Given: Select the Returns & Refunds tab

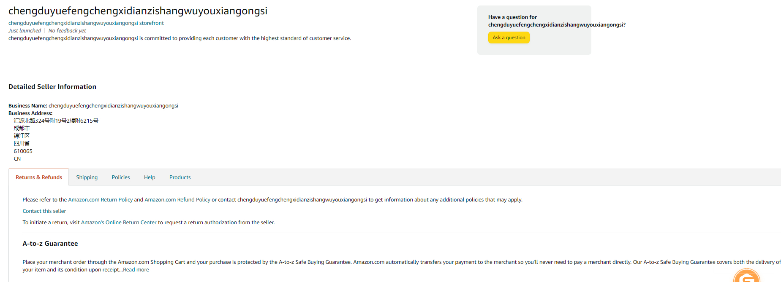Looking at the screenshot, I should point(39,177).
